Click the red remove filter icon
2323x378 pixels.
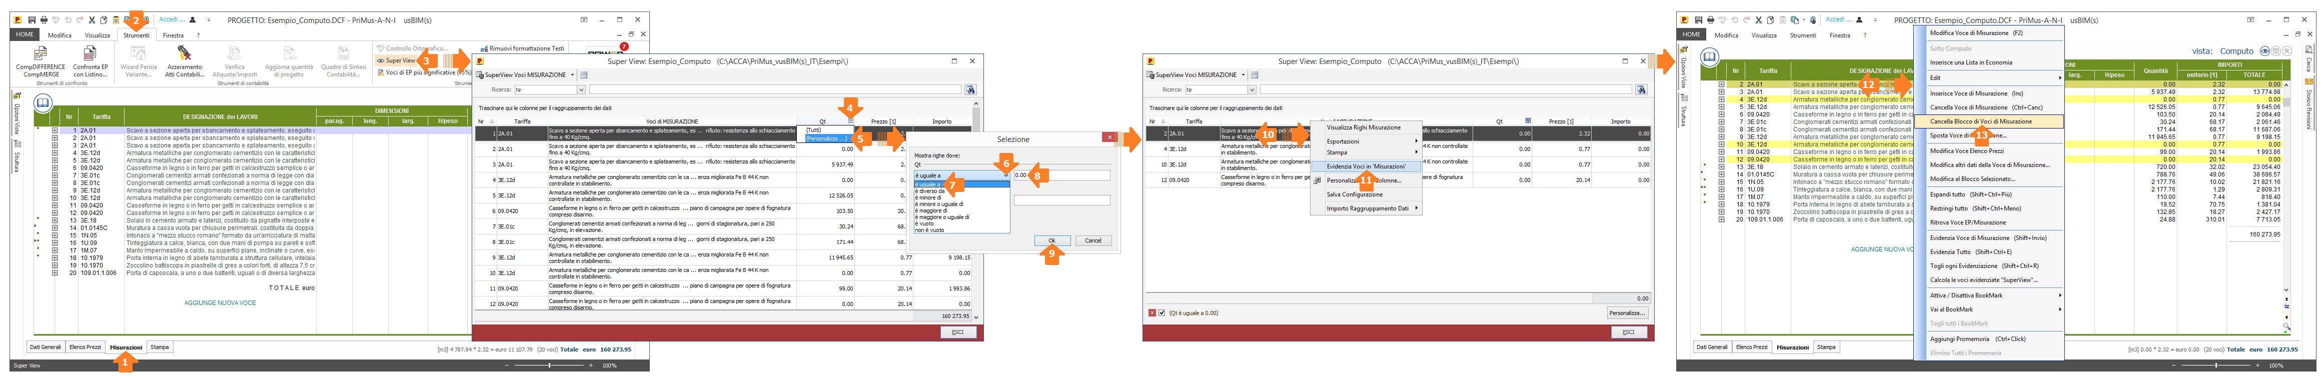pos(1151,313)
